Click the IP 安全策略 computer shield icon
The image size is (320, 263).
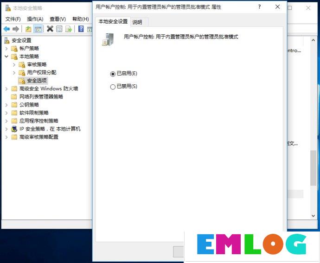pyautogui.click(x=14, y=129)
